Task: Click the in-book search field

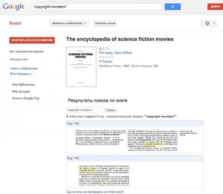Action: click(85, 110)
